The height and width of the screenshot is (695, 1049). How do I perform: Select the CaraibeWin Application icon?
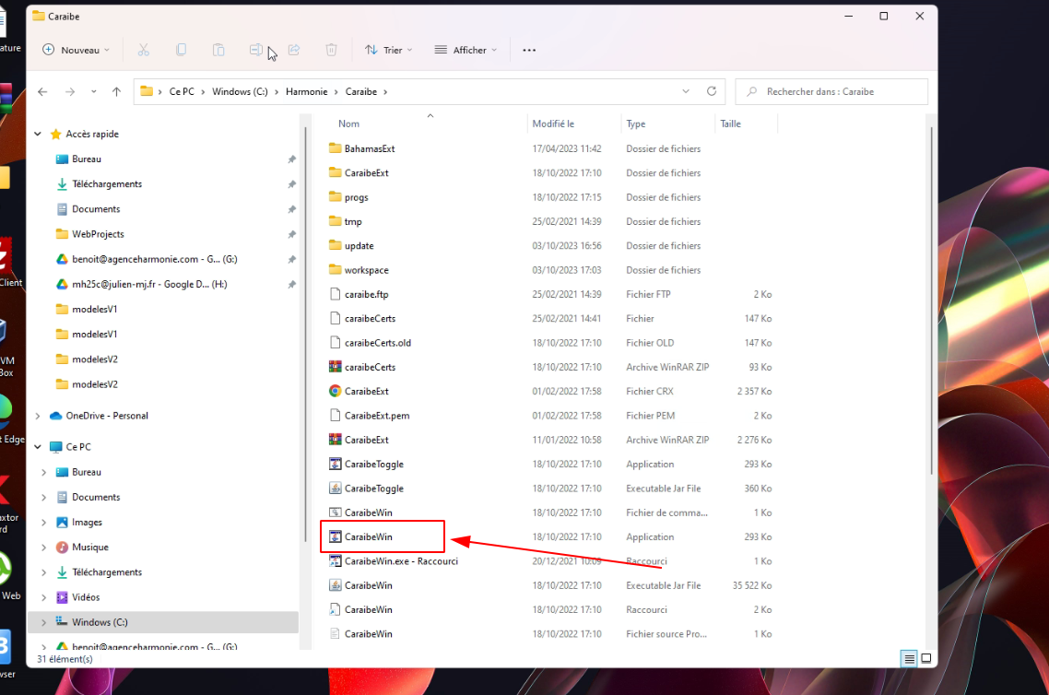(x=336, y=537)
